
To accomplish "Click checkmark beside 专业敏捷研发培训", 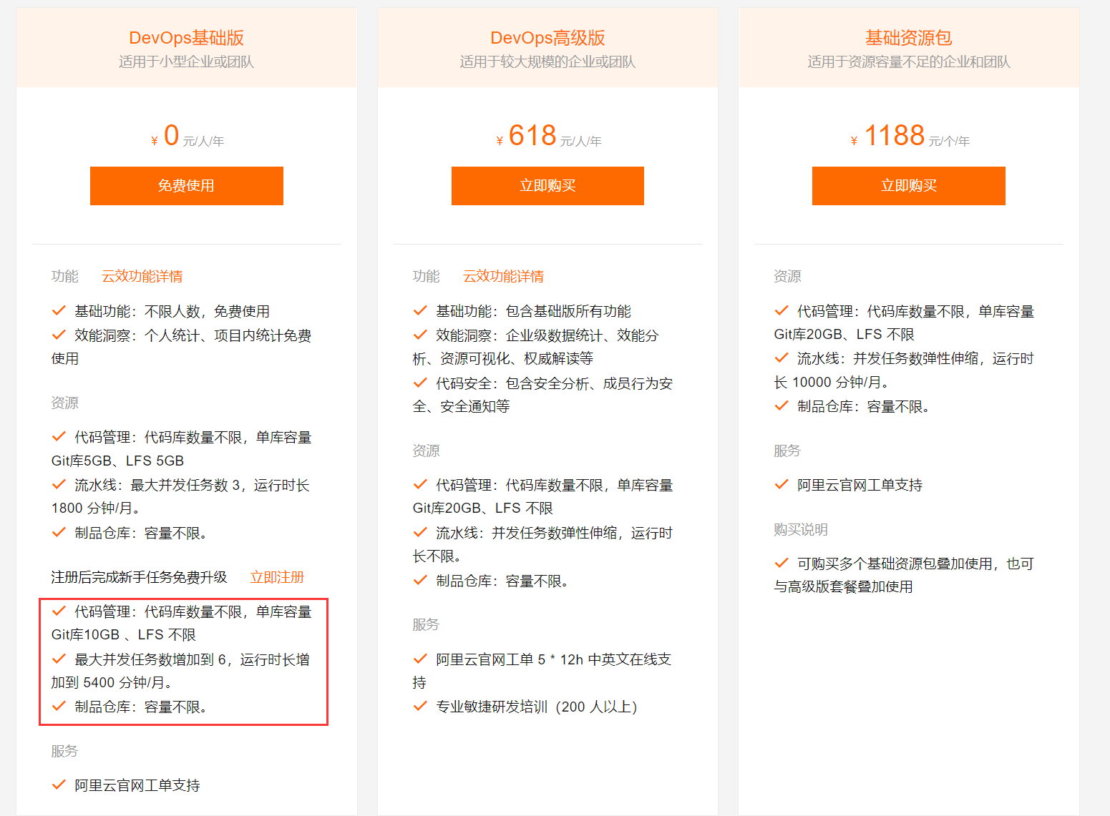I will coord(420,706).
